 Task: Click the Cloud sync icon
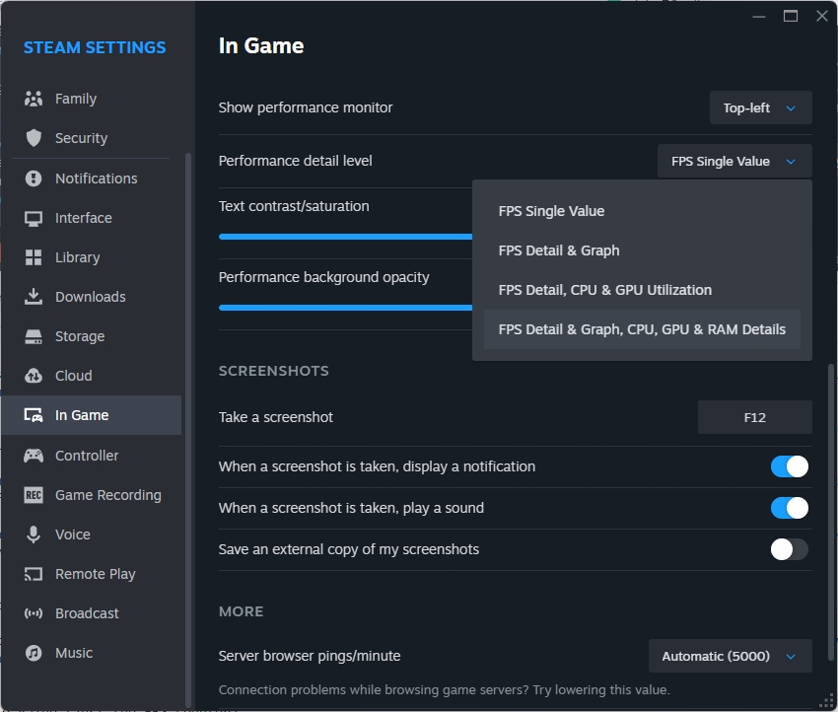click(34, 376)
